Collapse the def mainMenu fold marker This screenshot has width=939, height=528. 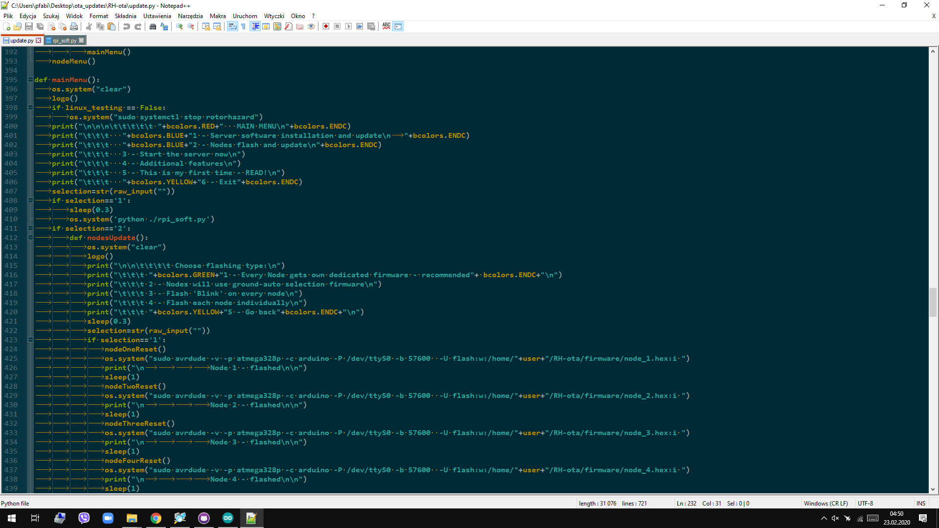30,80
